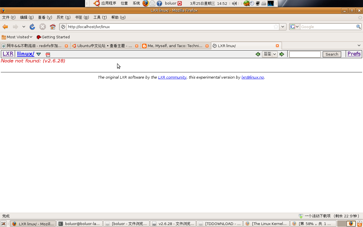Go to the previous version with green left arrow
This screenshot has width=363, height=227.
tap(258, 54)
